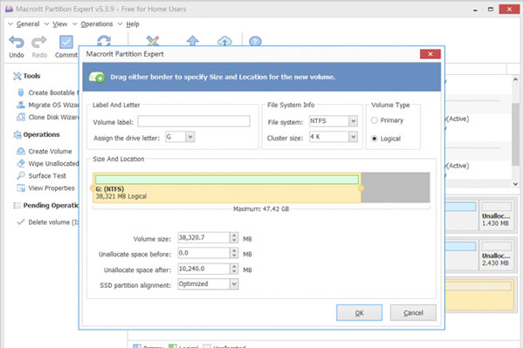Click the Unallocate space before value field
The width and height of the screenshot is (524, 348).
coord(203,253)
